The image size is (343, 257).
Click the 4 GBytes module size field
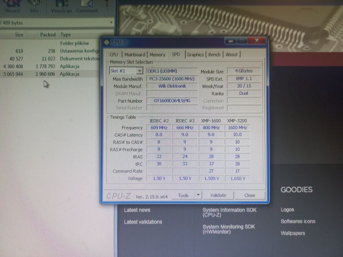244,71
